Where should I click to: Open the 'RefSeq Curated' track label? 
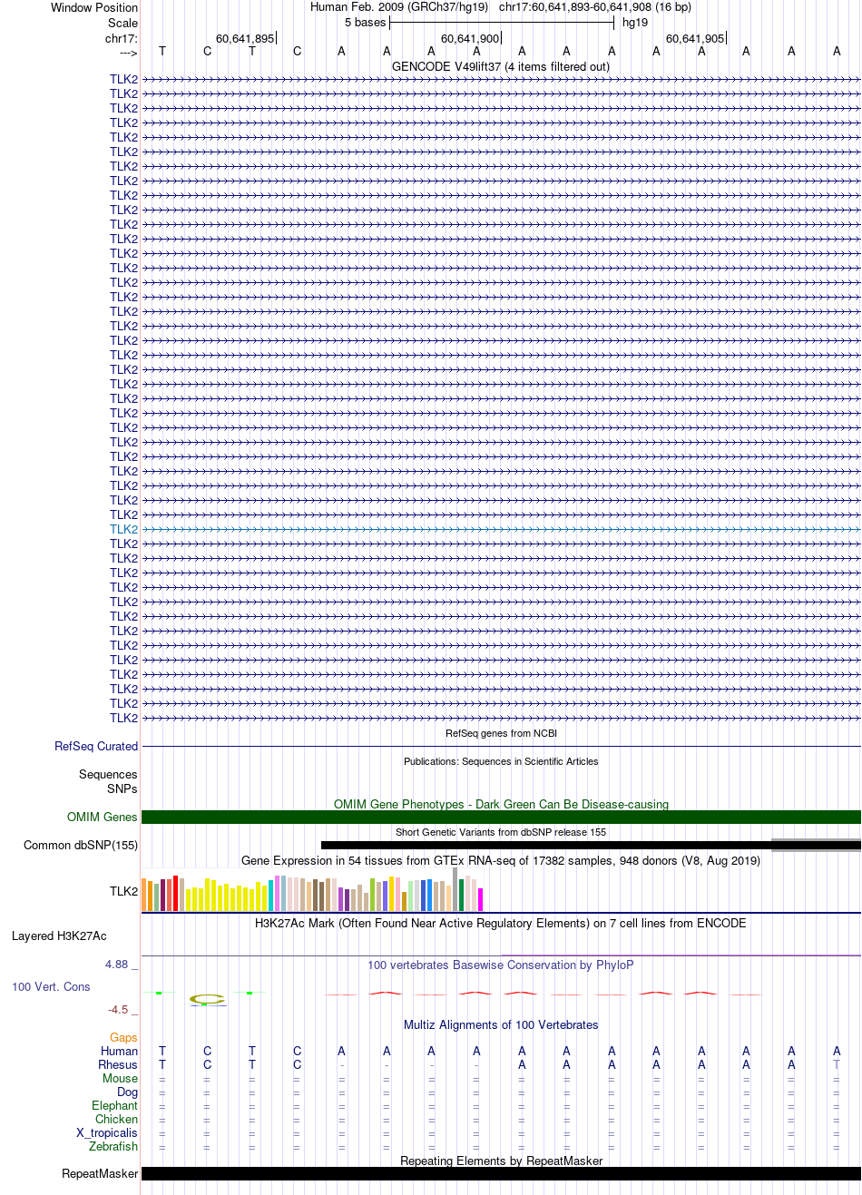point(96,746)
